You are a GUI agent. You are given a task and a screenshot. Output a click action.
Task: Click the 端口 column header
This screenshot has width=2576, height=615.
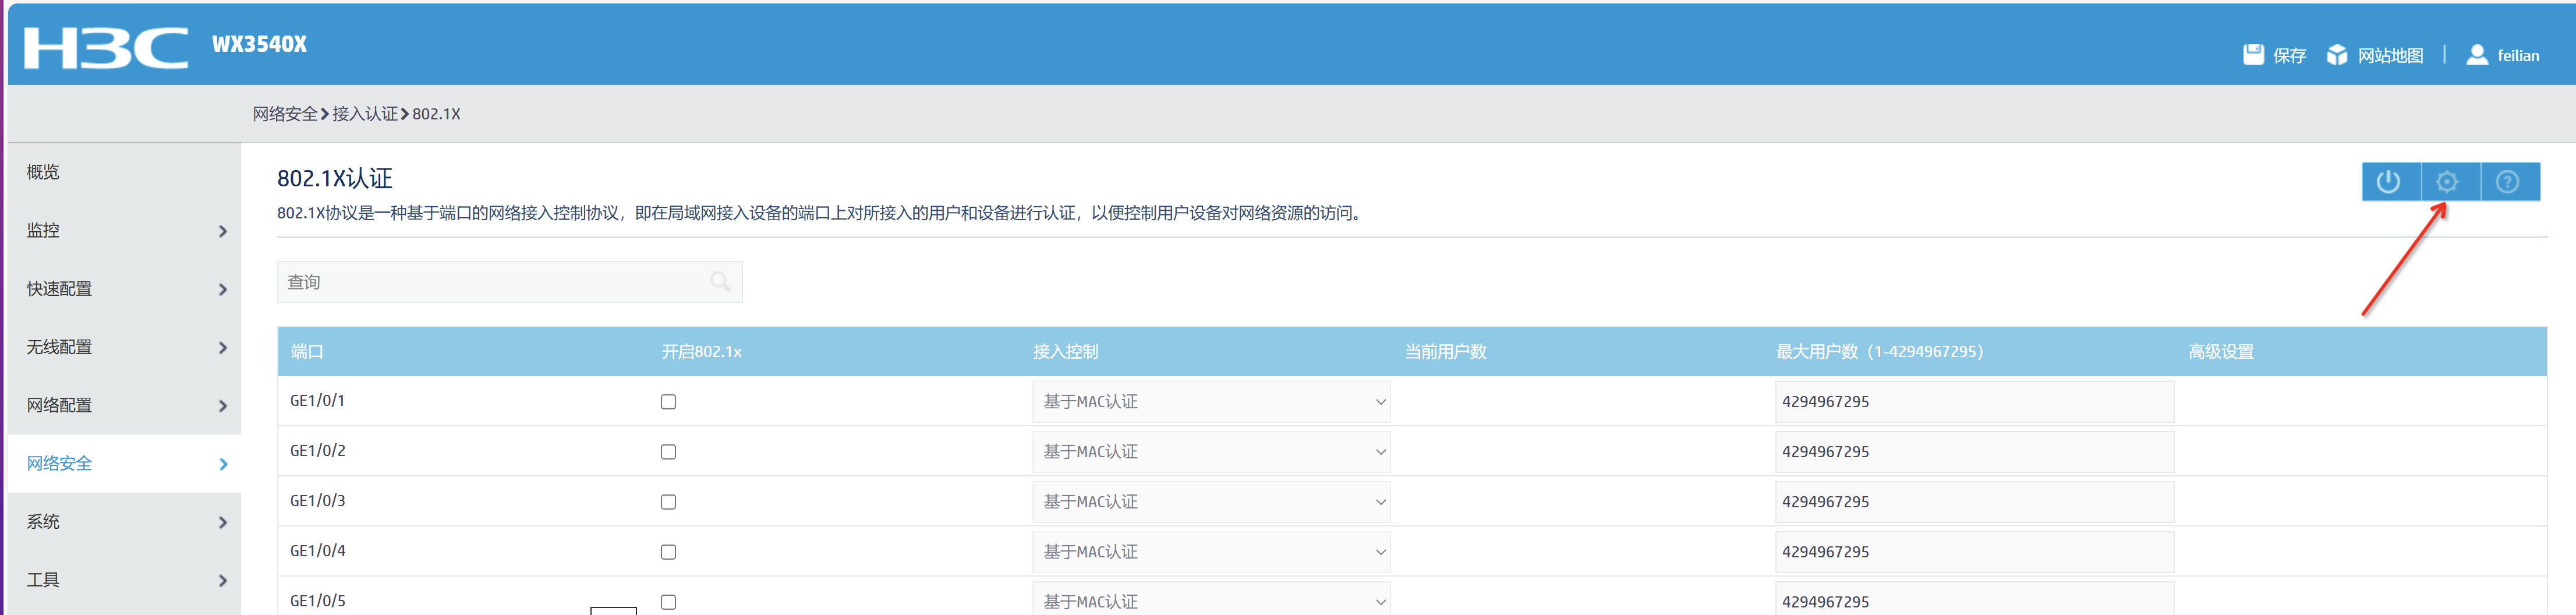[307, 352]
